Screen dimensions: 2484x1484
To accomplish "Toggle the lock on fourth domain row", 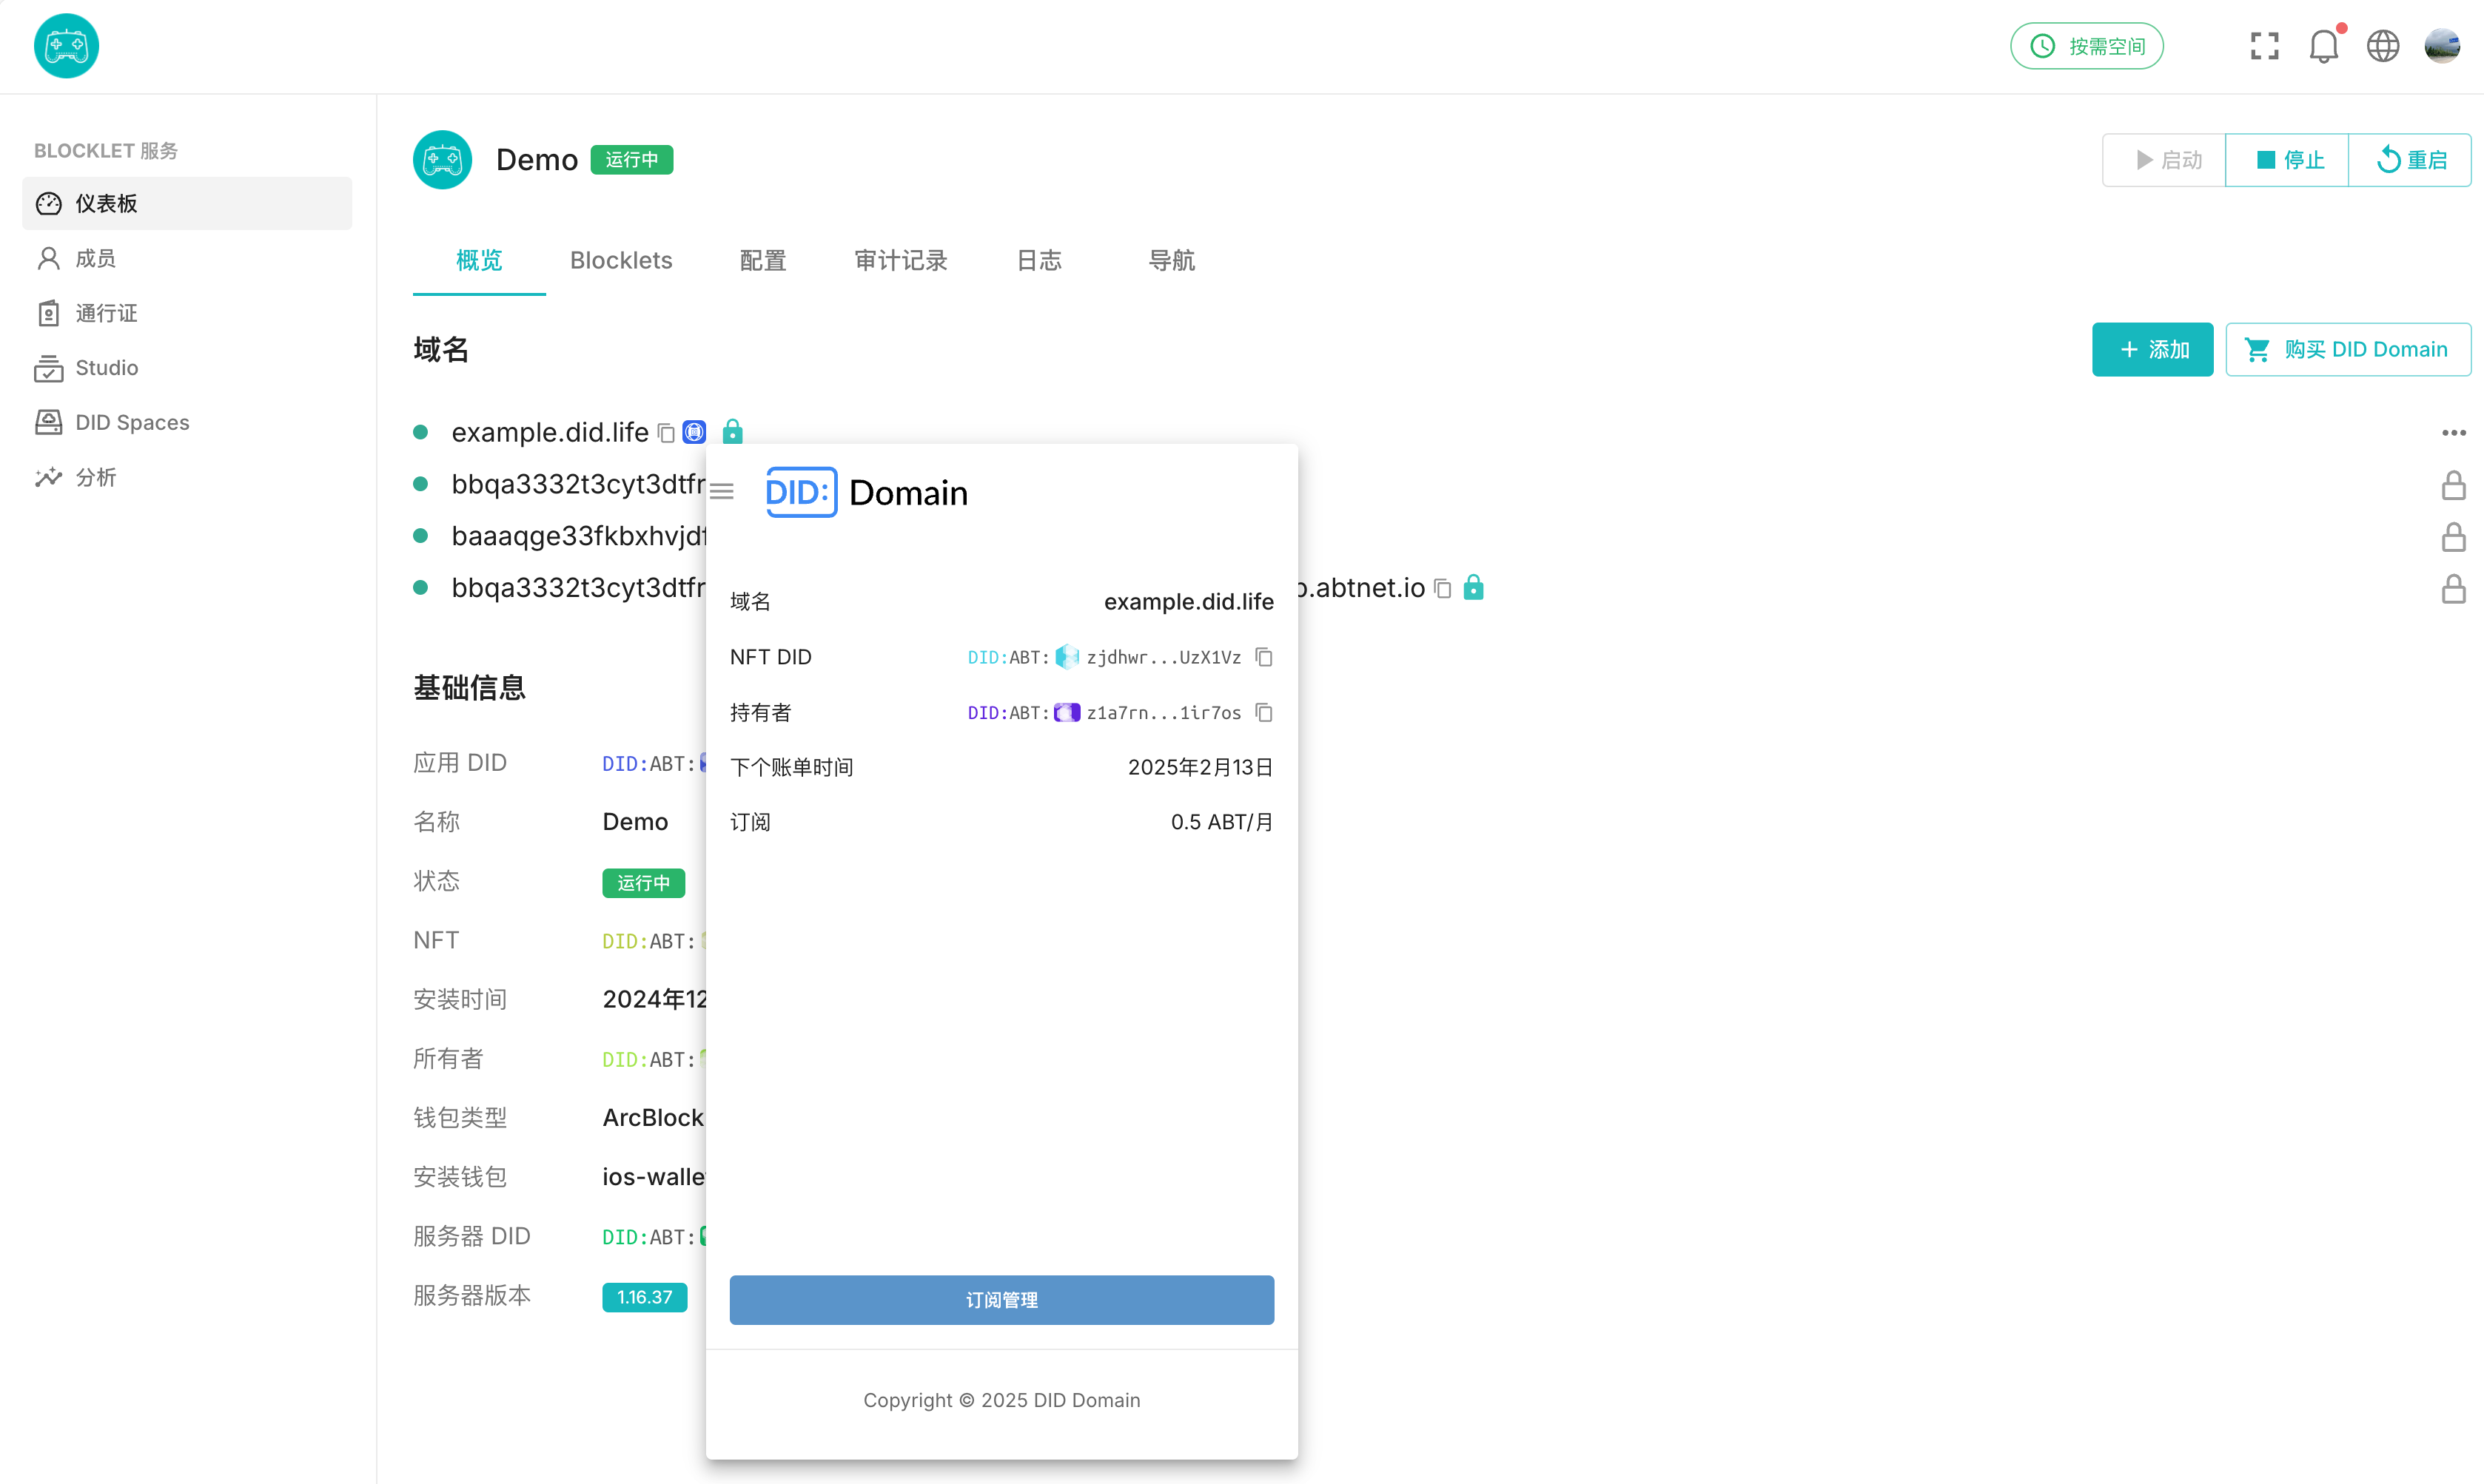I will point(2453,589).
